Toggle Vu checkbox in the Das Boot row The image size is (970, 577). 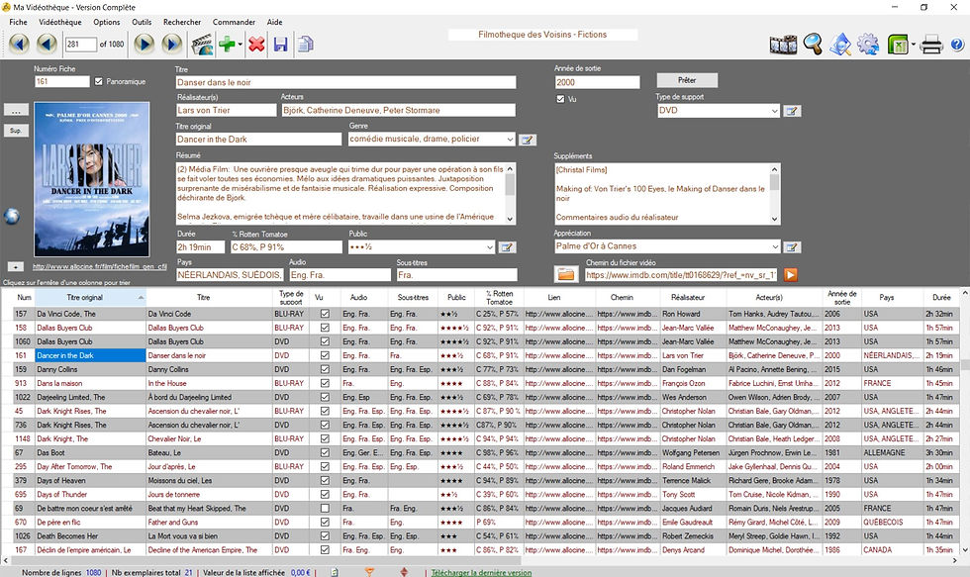(325, 452)
